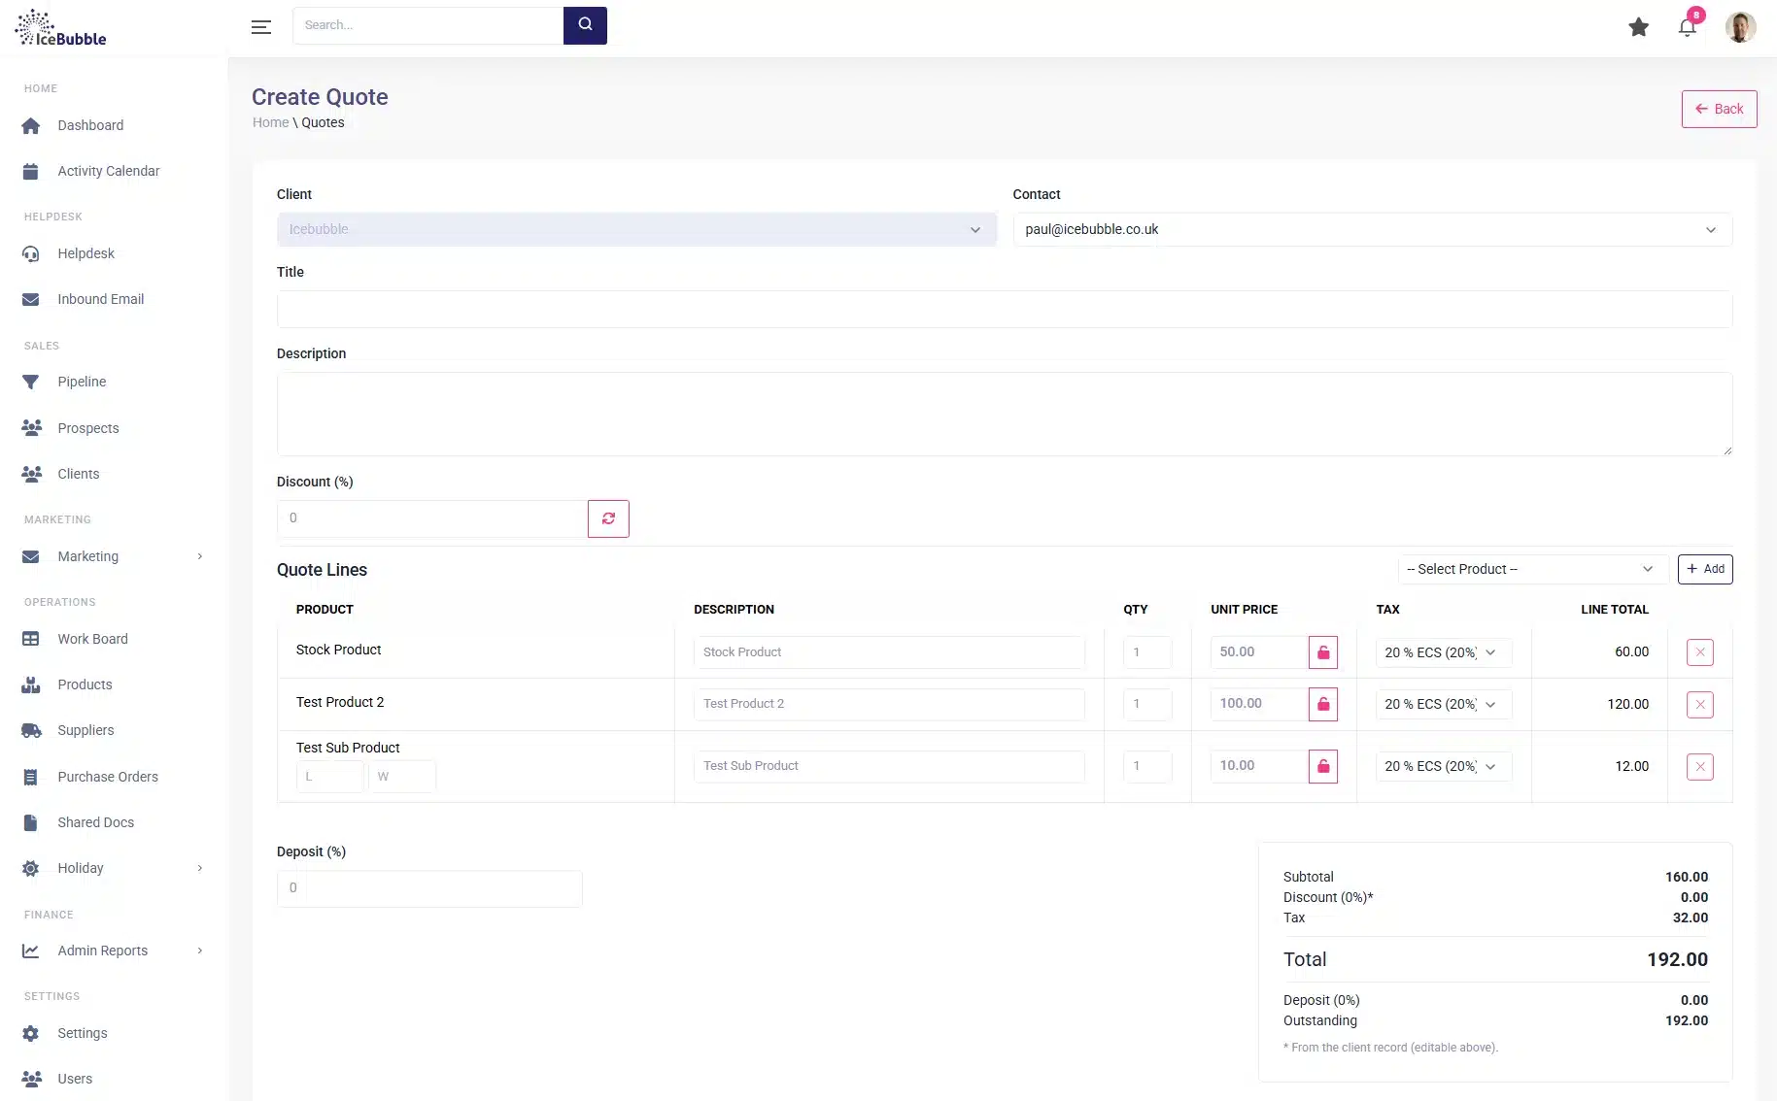
Task: Click the Back button
Action: coord(1719,109)
